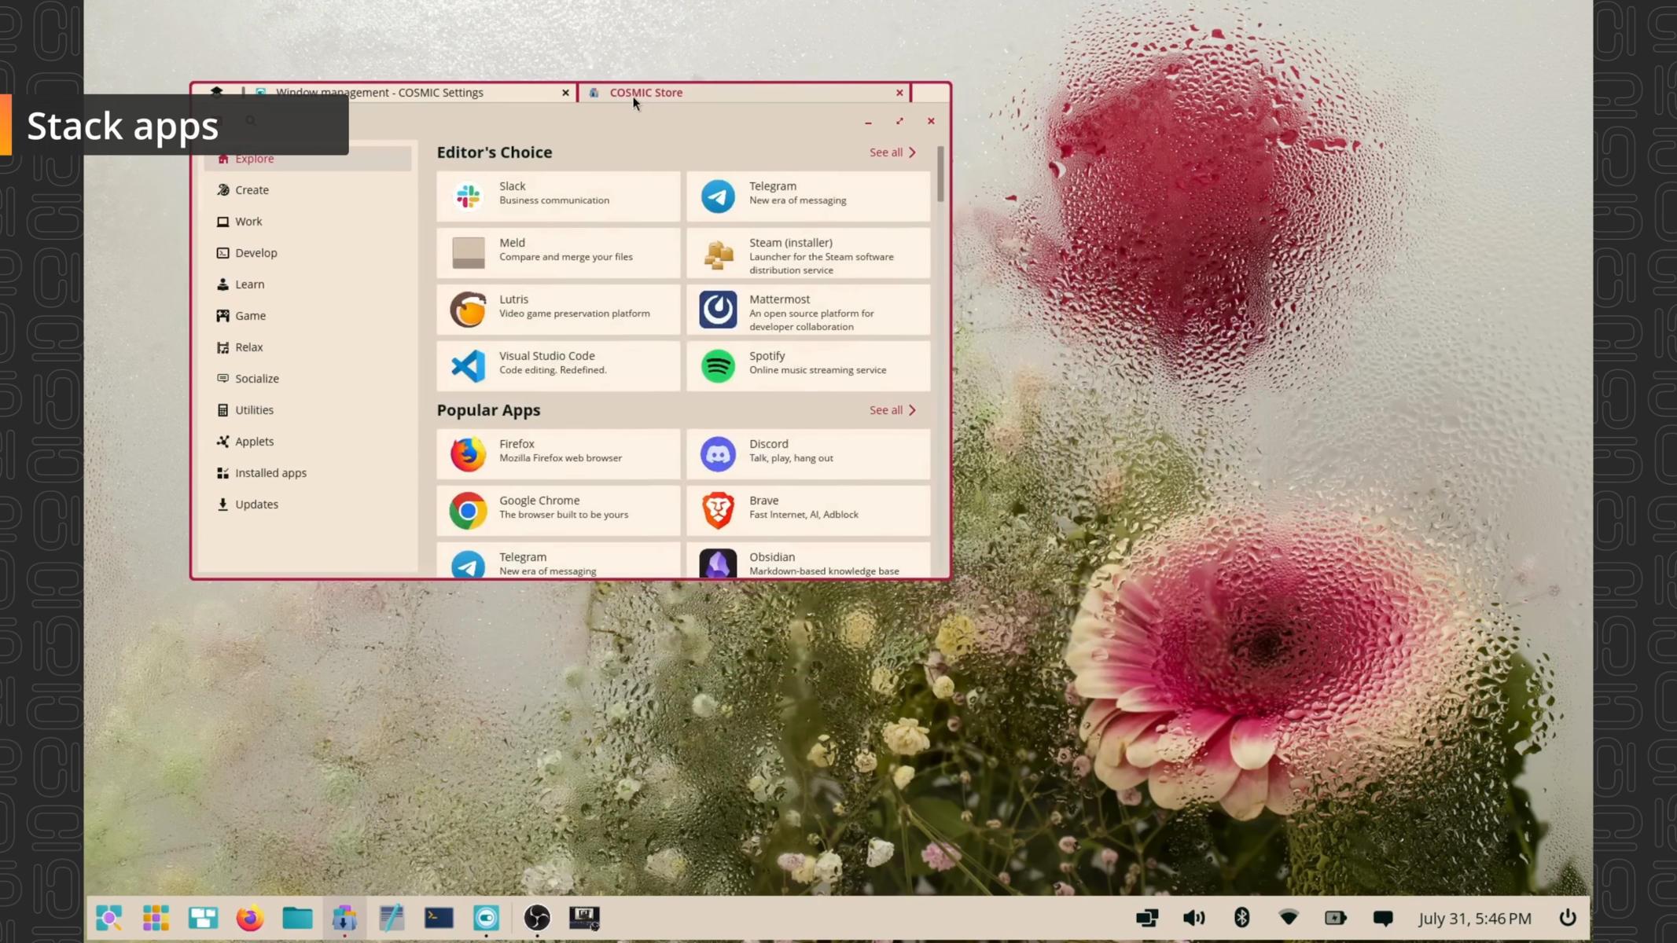Screen dimensions: 1677x943
Task: Open the tiling applet in panel
Action: 1147,918
